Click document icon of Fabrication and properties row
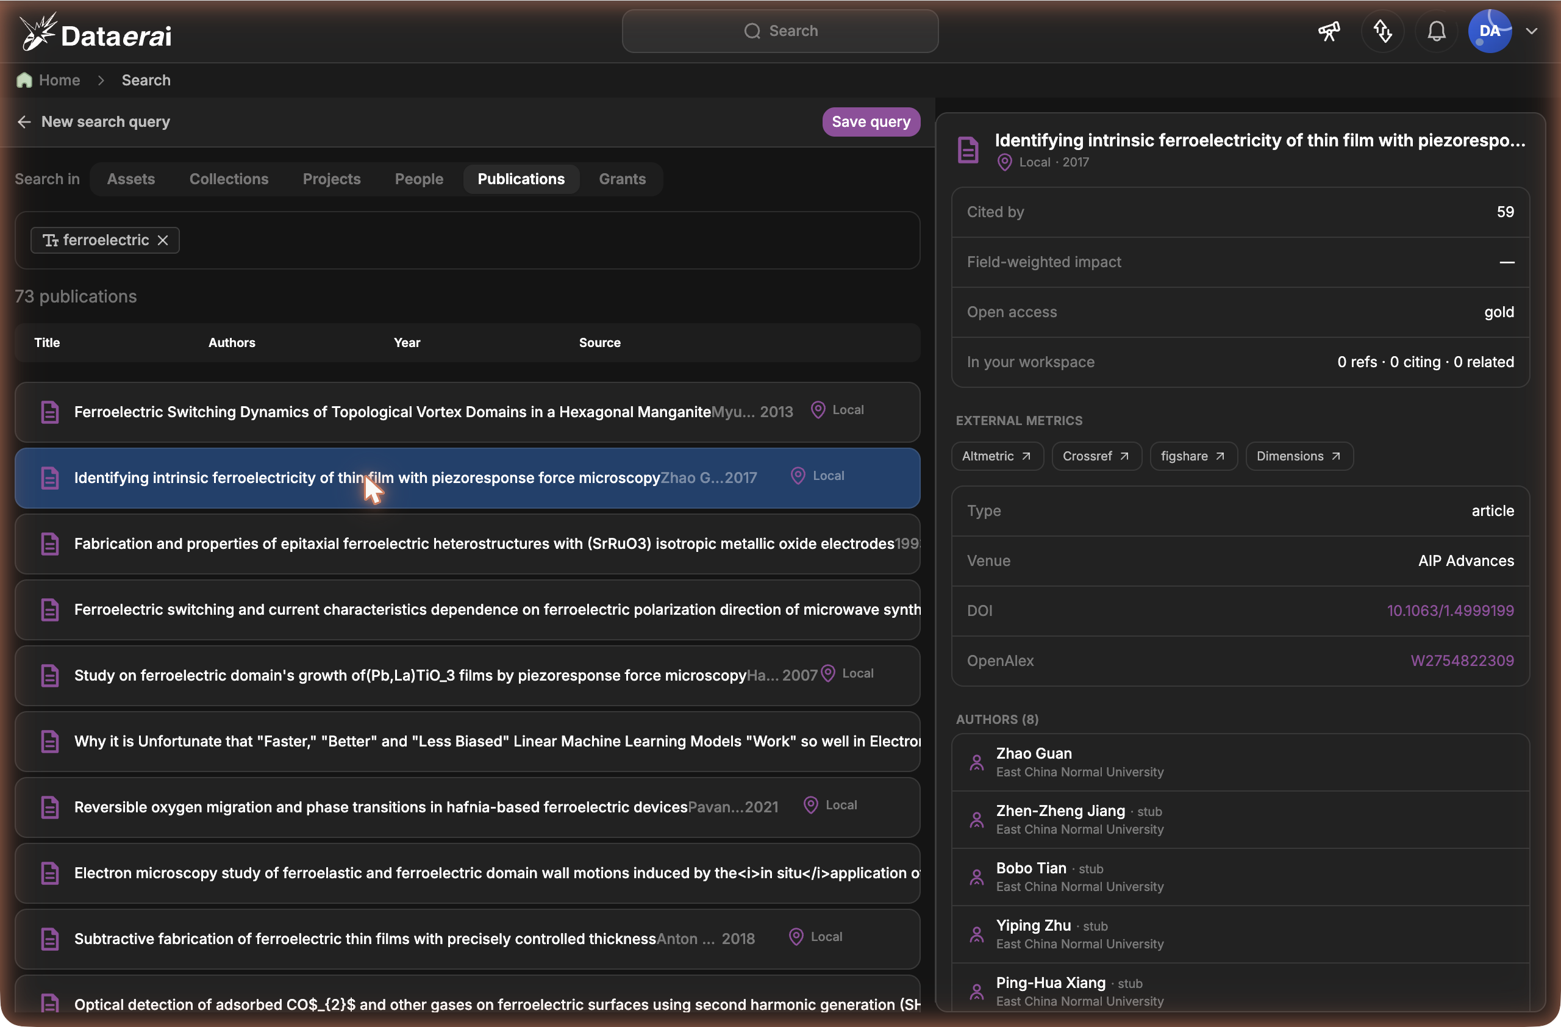Screen dimensions: 1561x1027 50,543
